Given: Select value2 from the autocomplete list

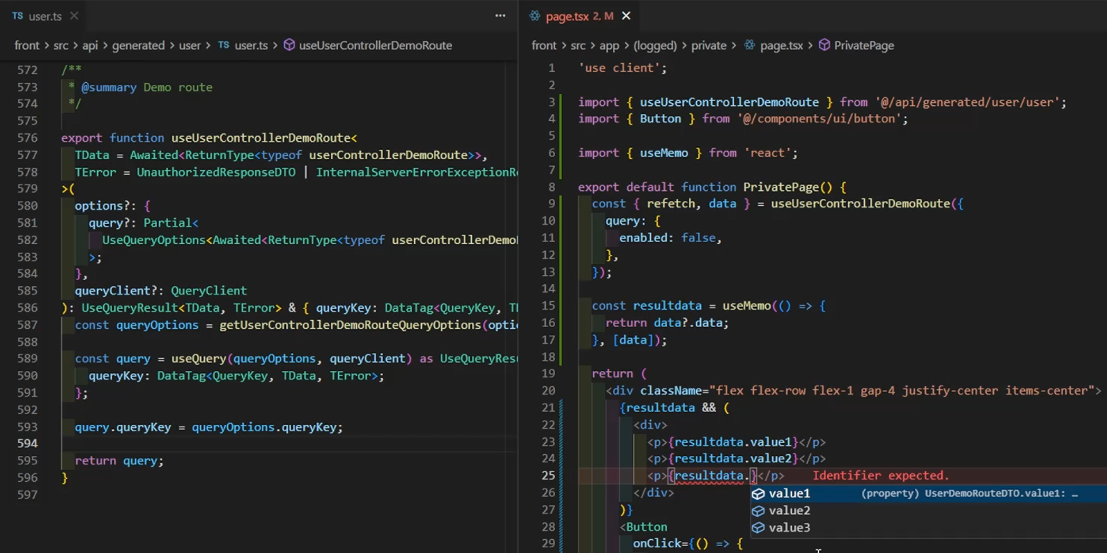Looking at the screenshot, I should (x=789, y=510).
